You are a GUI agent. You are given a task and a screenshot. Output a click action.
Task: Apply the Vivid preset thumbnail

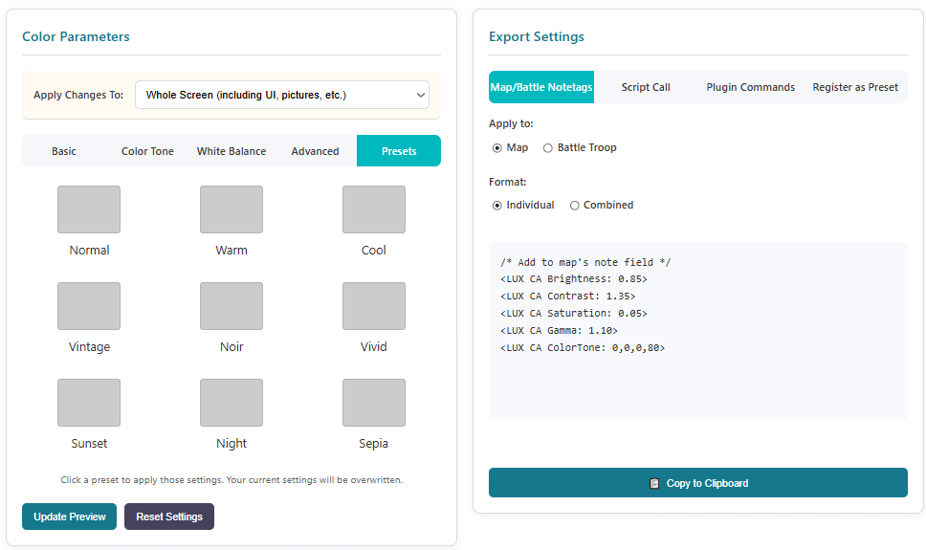[374, 306]
